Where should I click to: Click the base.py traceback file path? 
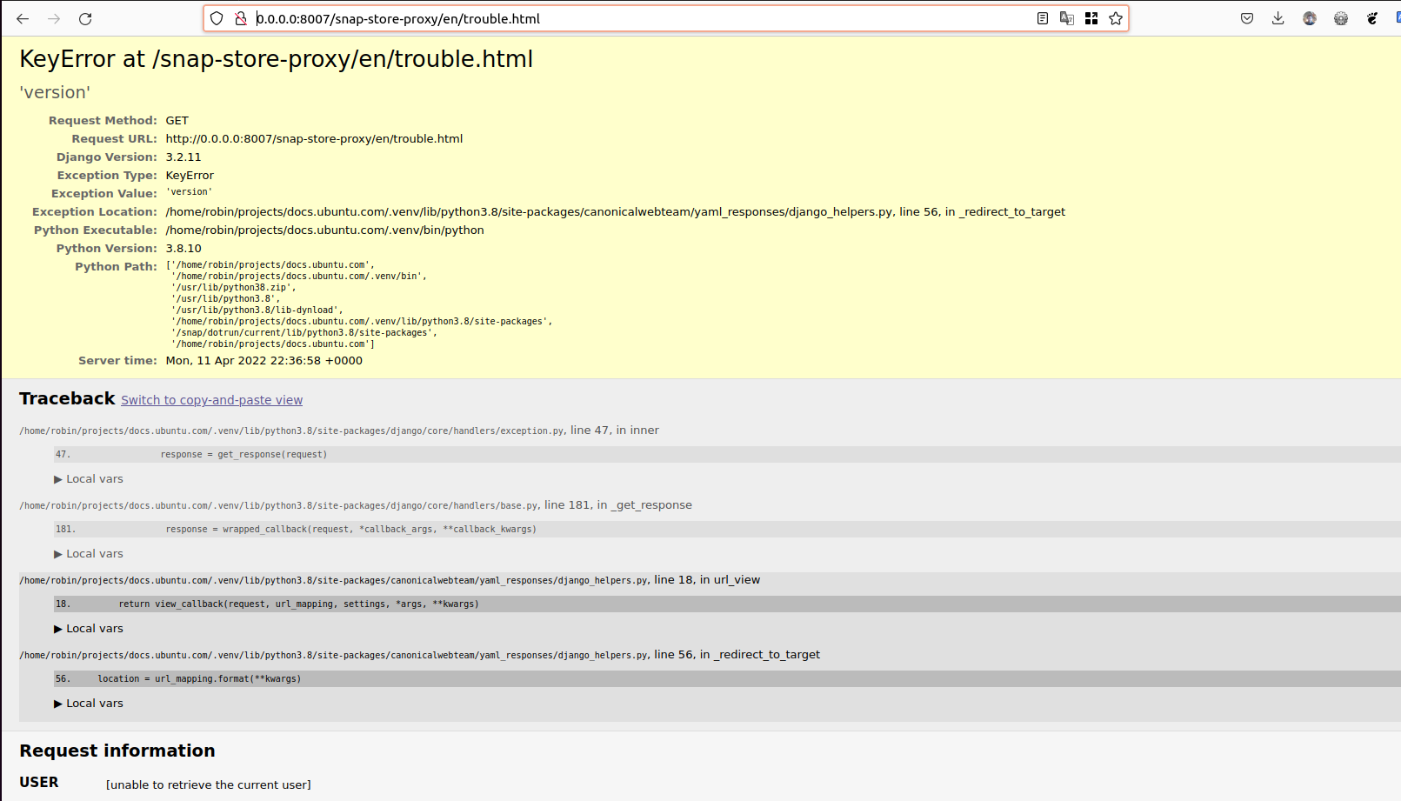click(279, 505)
